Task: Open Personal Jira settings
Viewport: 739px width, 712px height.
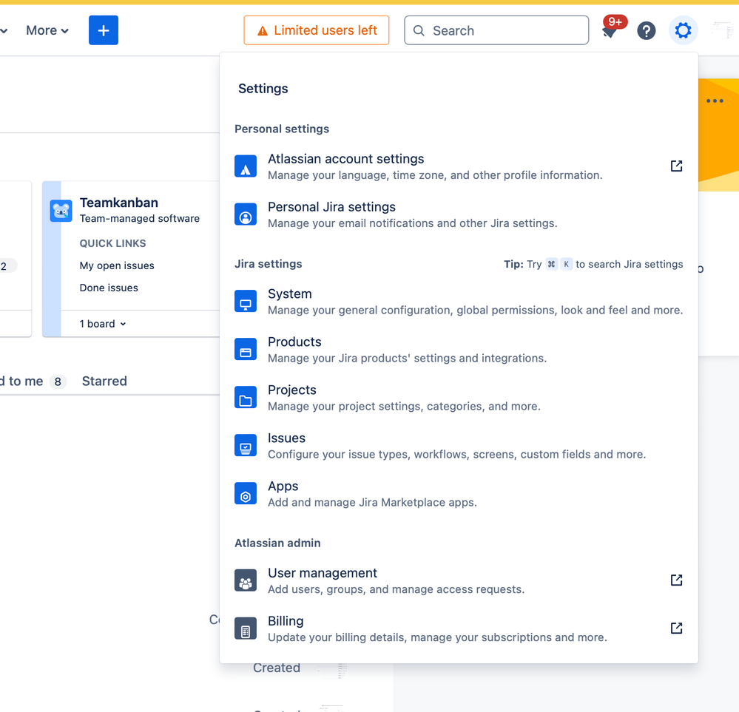Action: click(459, 214)
